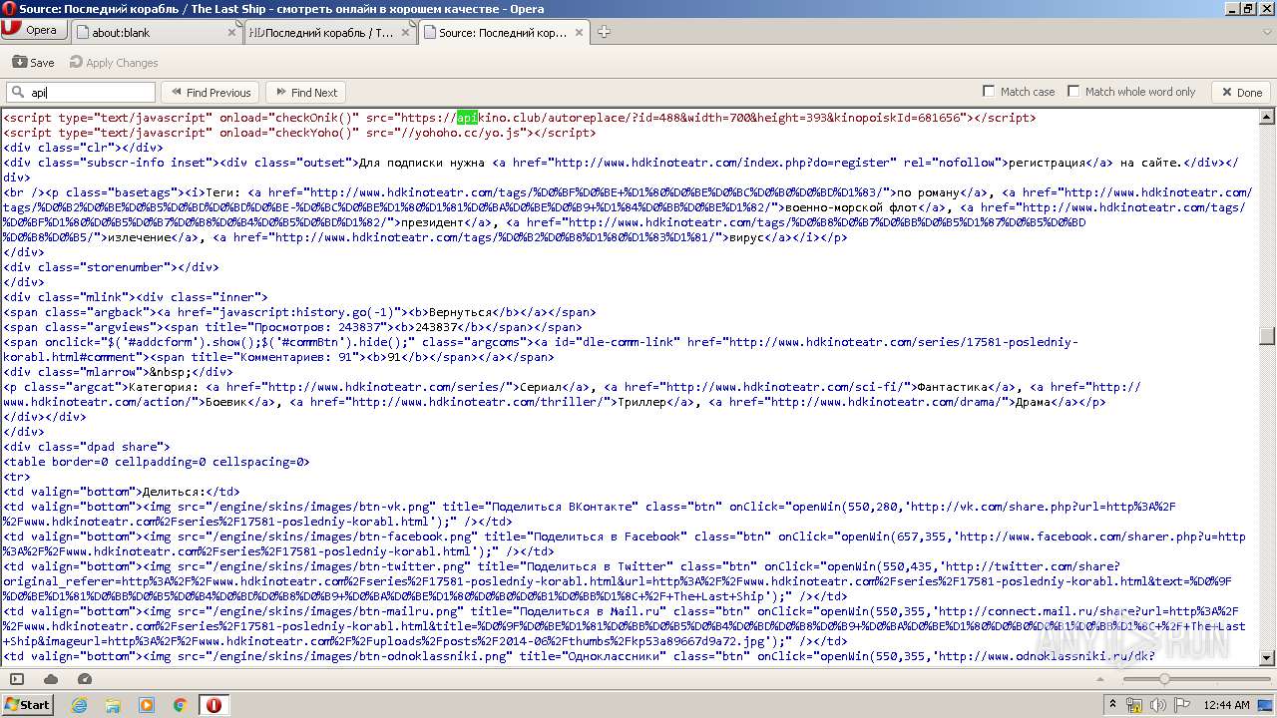Enable the Match case checkbox
This screenshot has height=718, width=1277.
pos(989,92)
